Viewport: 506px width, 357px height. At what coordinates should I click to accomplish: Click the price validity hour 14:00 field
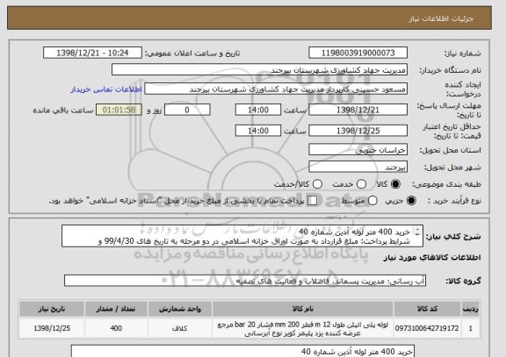[258, 131]
